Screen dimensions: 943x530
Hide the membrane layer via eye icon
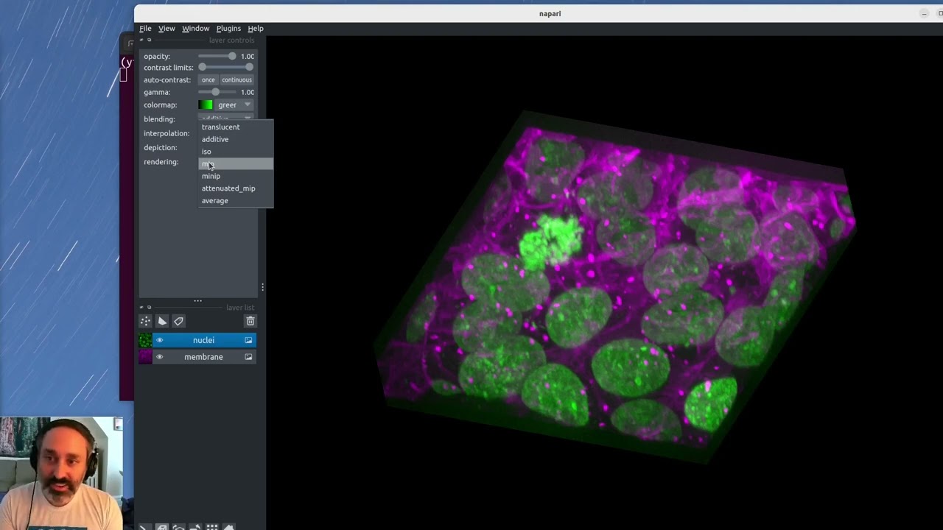[159, 357]
